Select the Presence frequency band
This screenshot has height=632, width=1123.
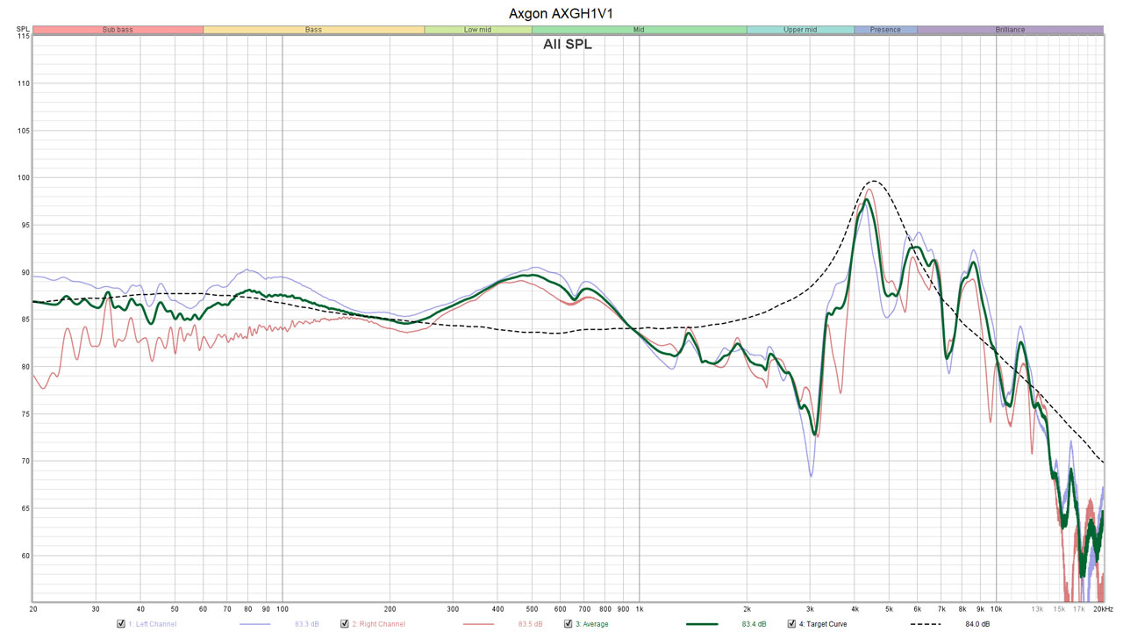click(885, 30)
